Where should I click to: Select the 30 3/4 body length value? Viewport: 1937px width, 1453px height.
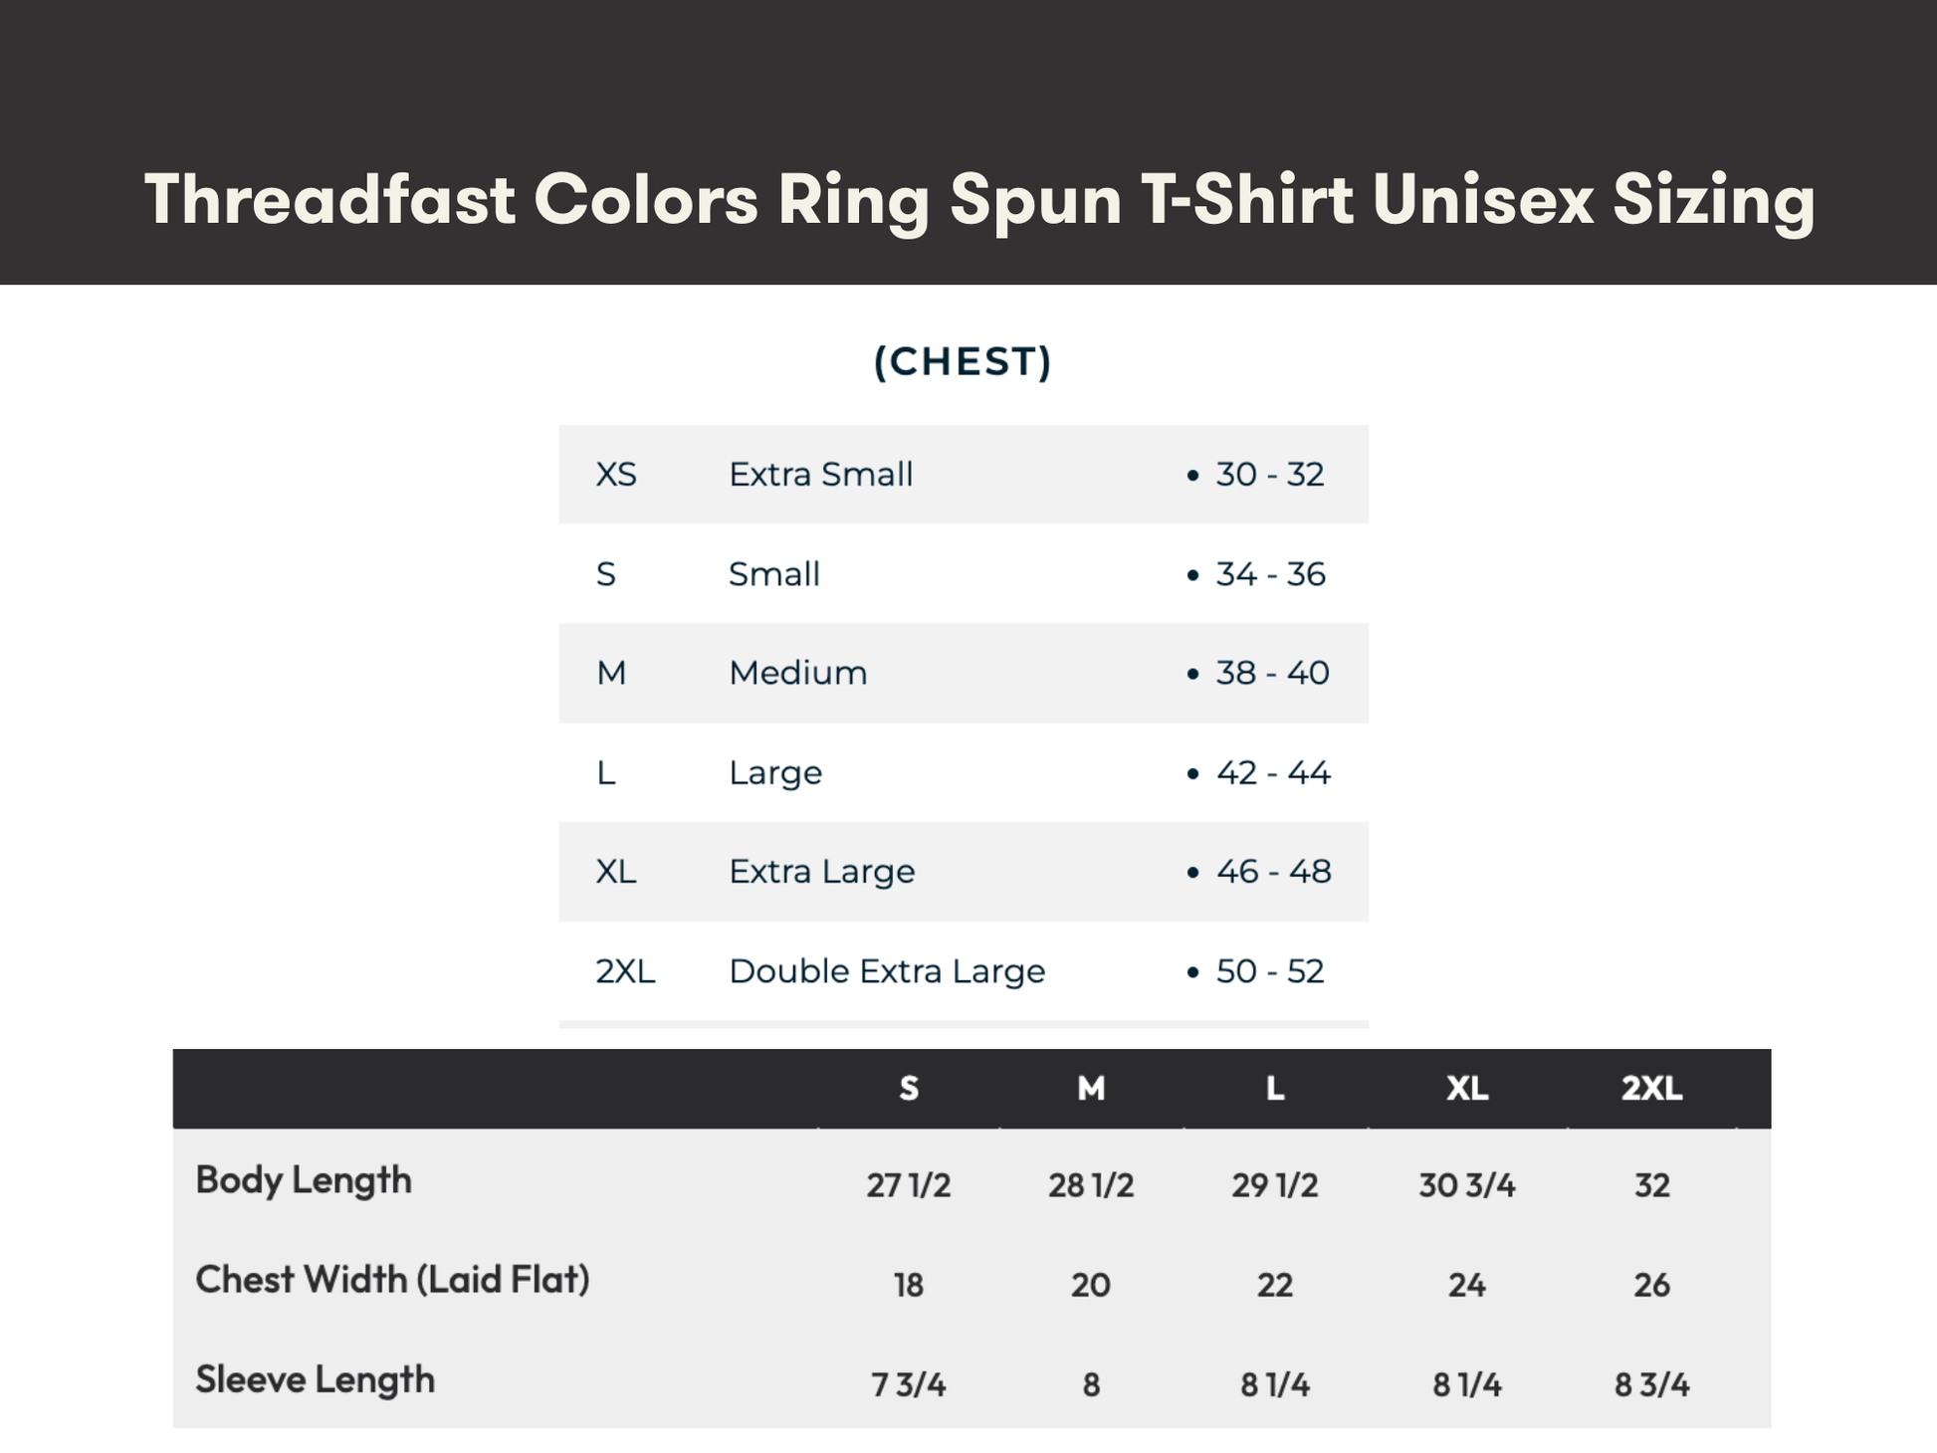1467,1185
